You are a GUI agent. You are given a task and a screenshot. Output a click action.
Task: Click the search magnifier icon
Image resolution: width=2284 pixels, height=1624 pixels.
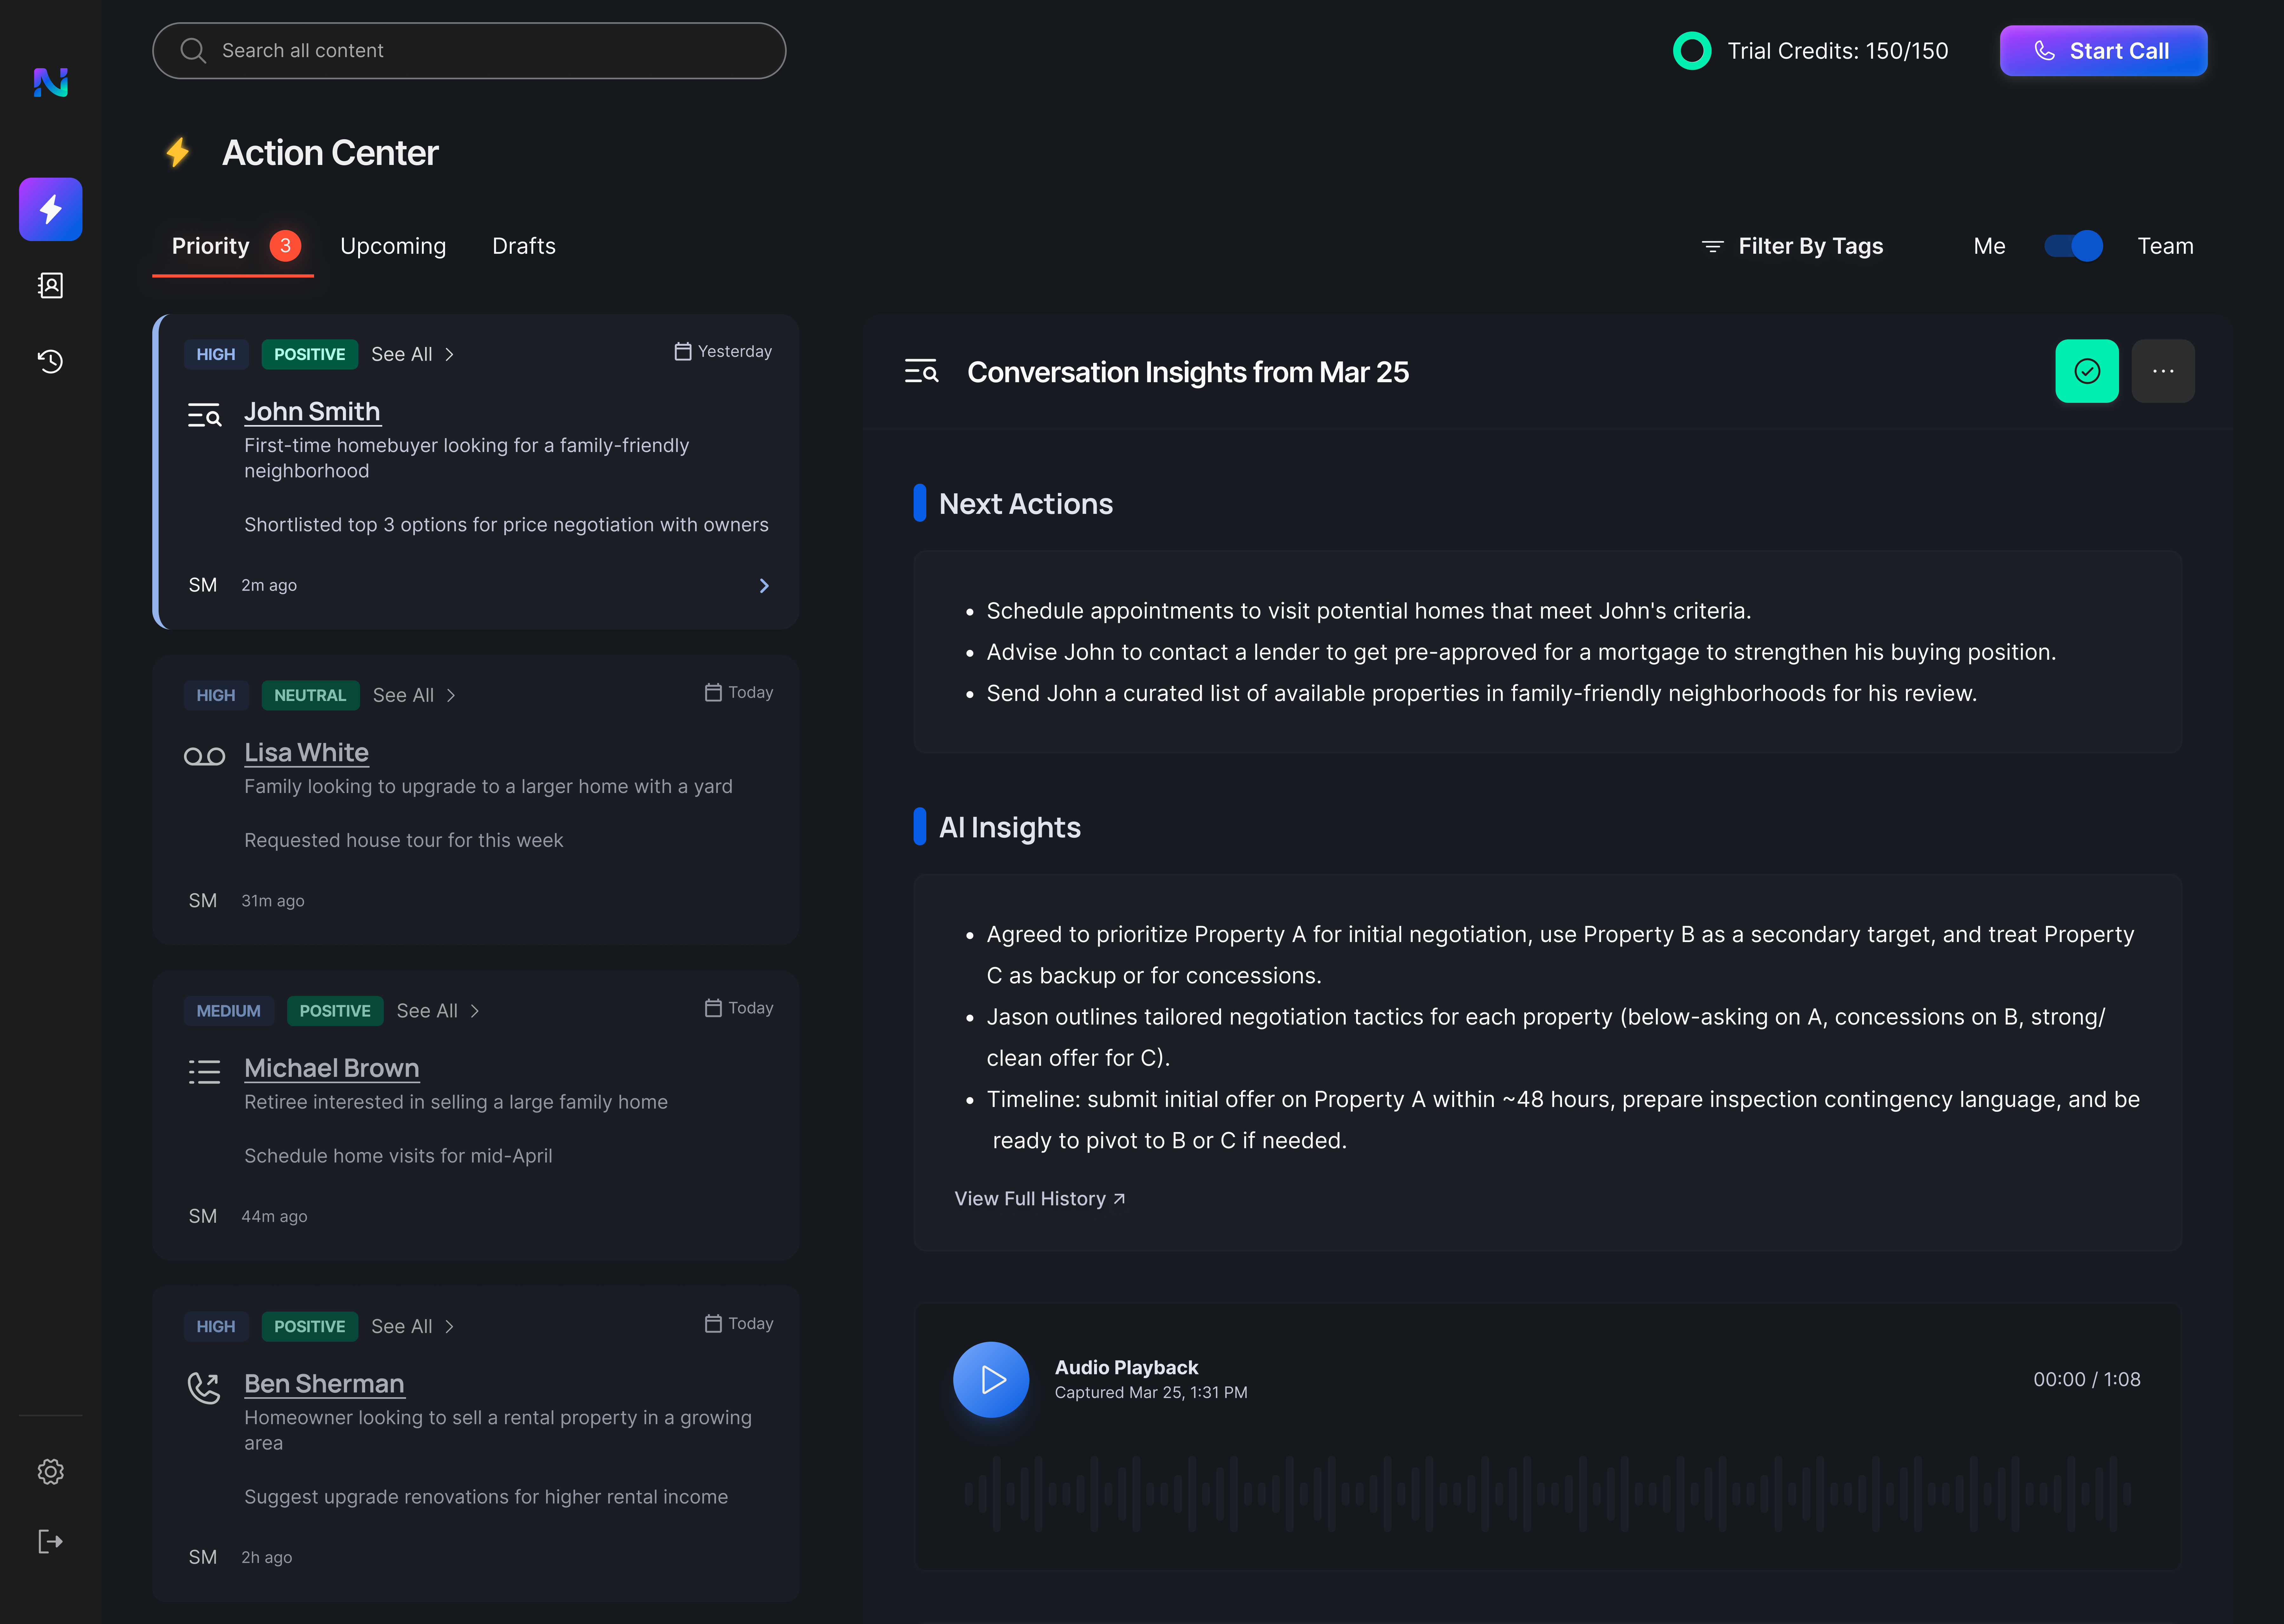(x=193, y=51)
